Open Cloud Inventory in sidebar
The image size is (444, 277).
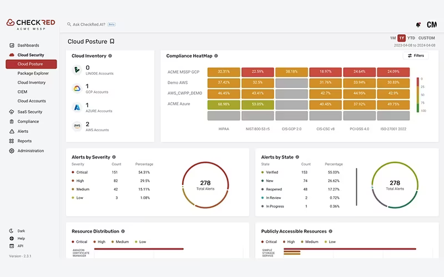point(32,83)
